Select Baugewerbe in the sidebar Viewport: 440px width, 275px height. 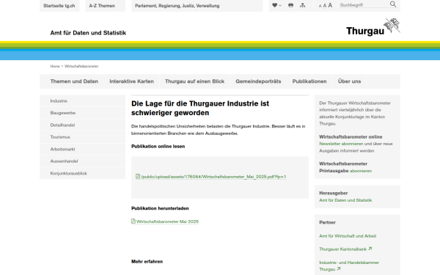[x=82, y=113]
